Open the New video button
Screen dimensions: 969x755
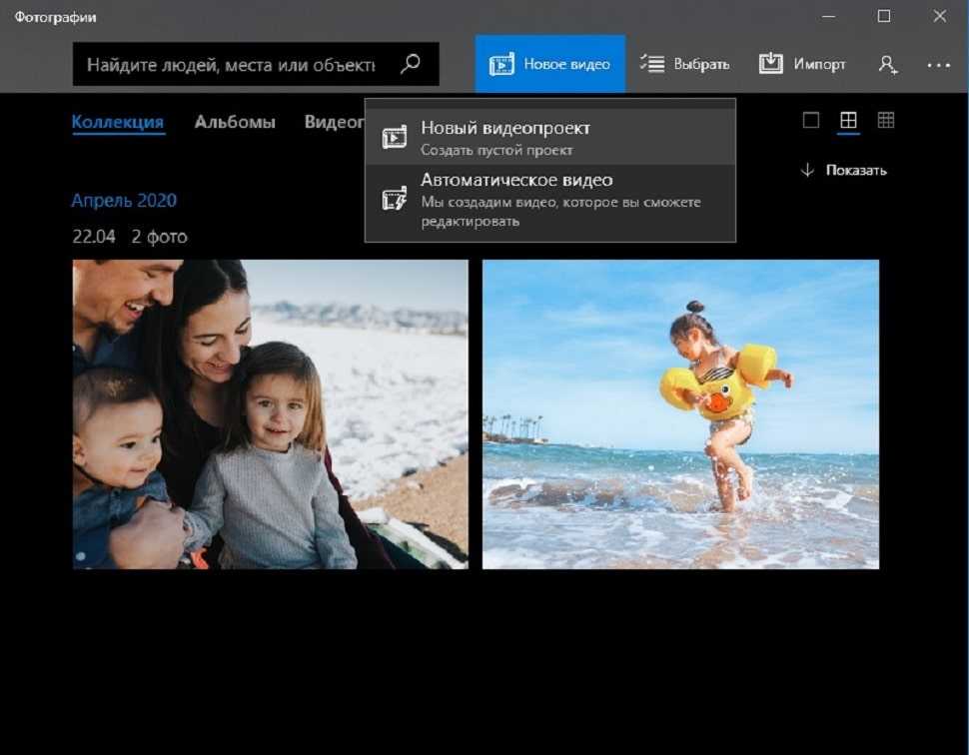(x=550, y=64)
